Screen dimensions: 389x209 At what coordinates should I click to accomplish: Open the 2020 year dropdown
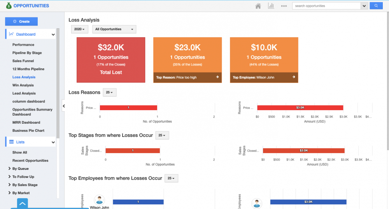(x=79, y=29)
